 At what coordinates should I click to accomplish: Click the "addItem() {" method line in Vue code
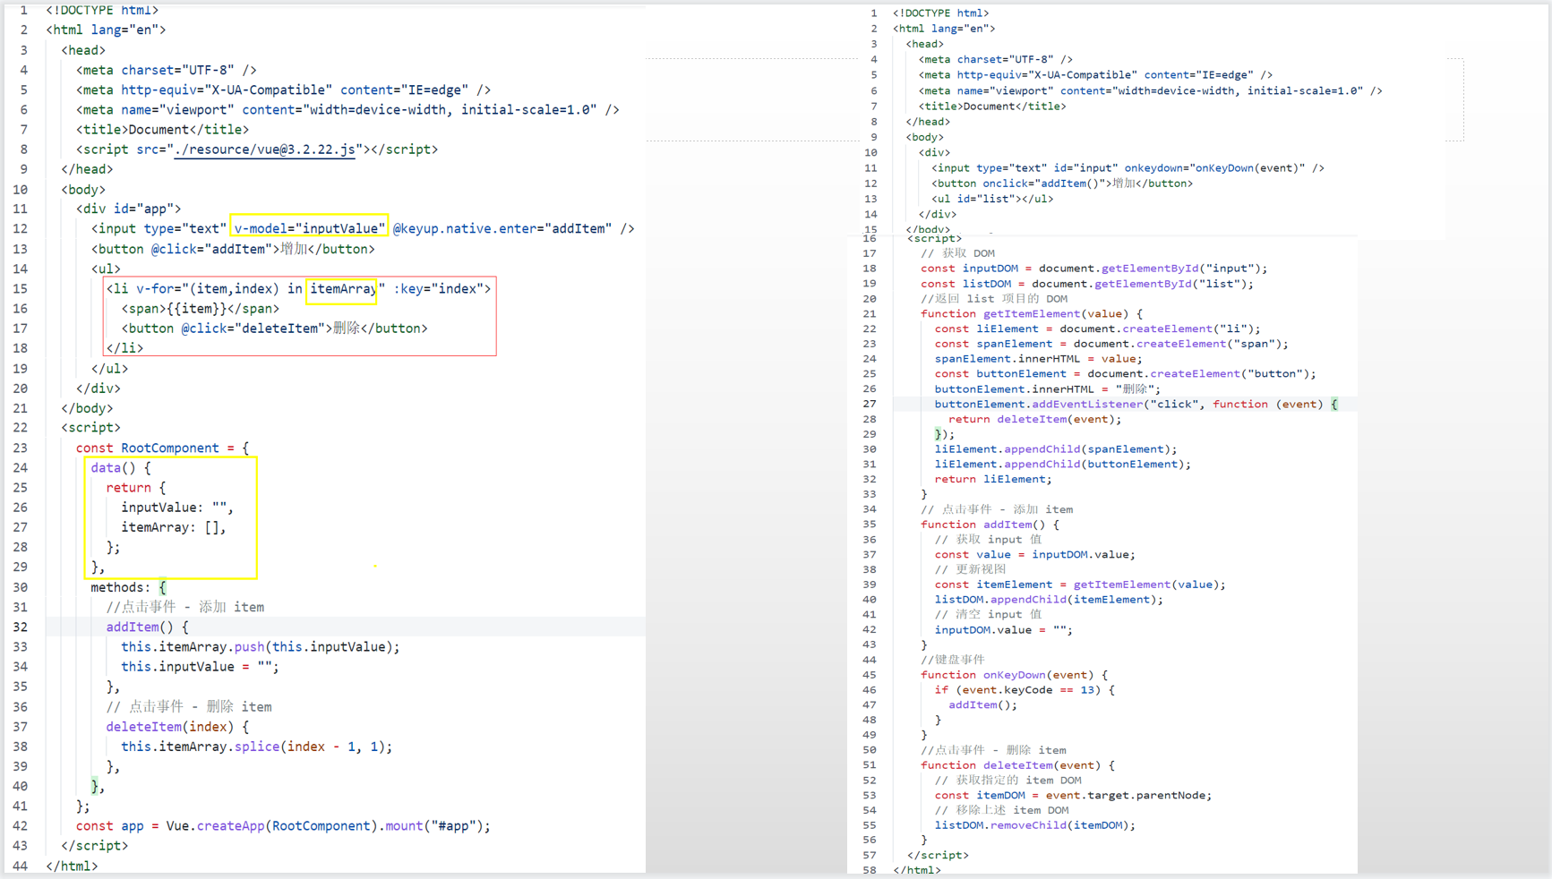147,627
